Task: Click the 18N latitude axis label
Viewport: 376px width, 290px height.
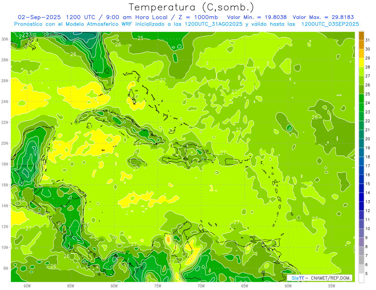Action: [x=5, y=164]
